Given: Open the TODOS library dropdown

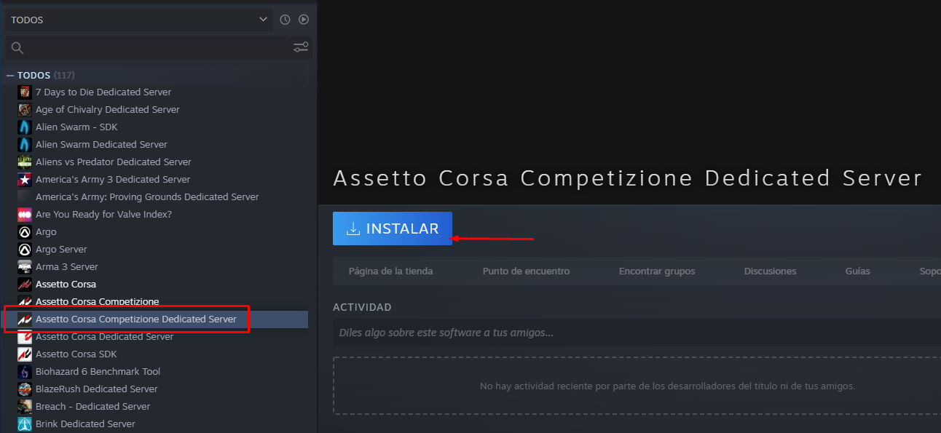Looking at the screenshot, I should (x=138, y=20).
